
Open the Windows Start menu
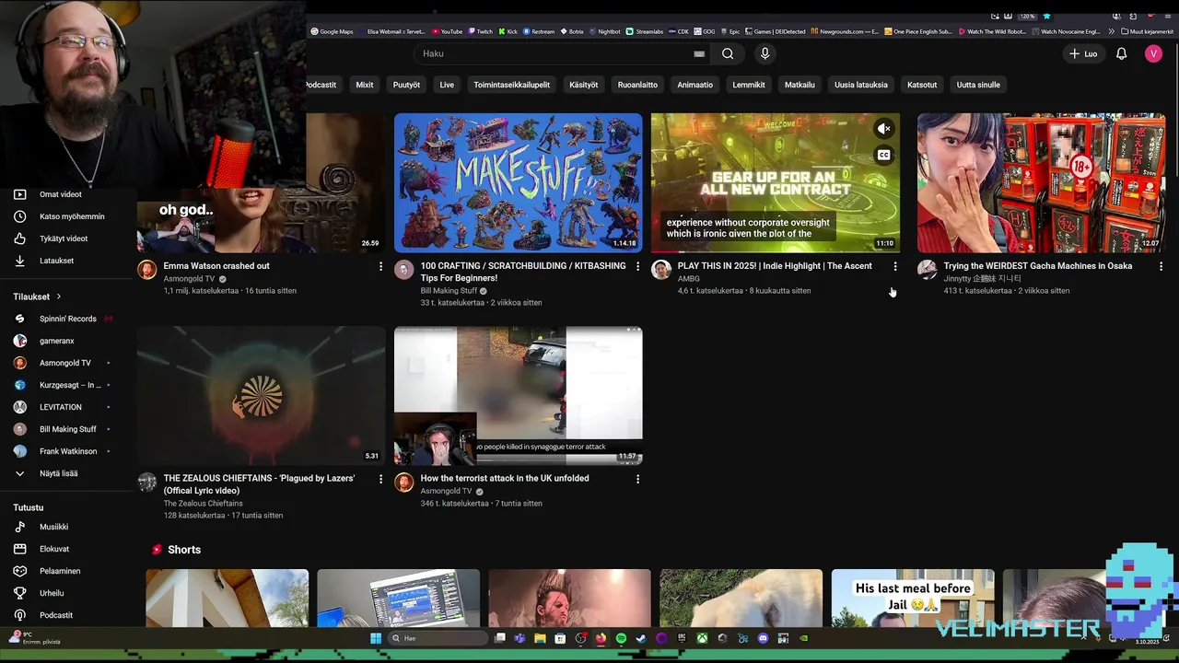point(376,638)
